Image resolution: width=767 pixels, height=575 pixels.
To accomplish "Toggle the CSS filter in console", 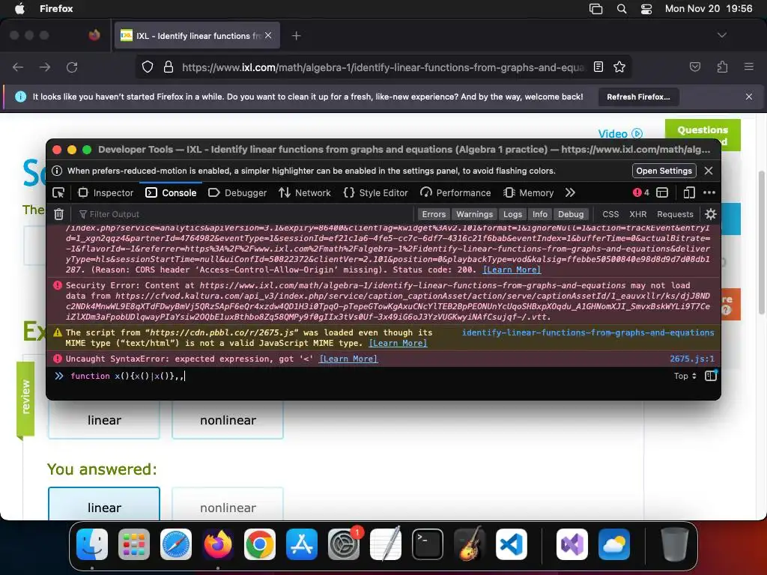I will 610,214.
